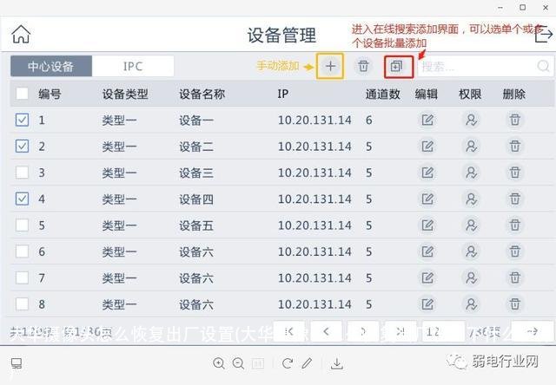556x385 pixels.
Task: Go to the next page
Action: coord(363,331)
